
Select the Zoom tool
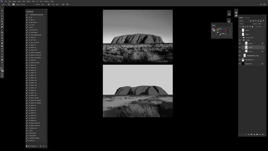[x=2, y=62]
